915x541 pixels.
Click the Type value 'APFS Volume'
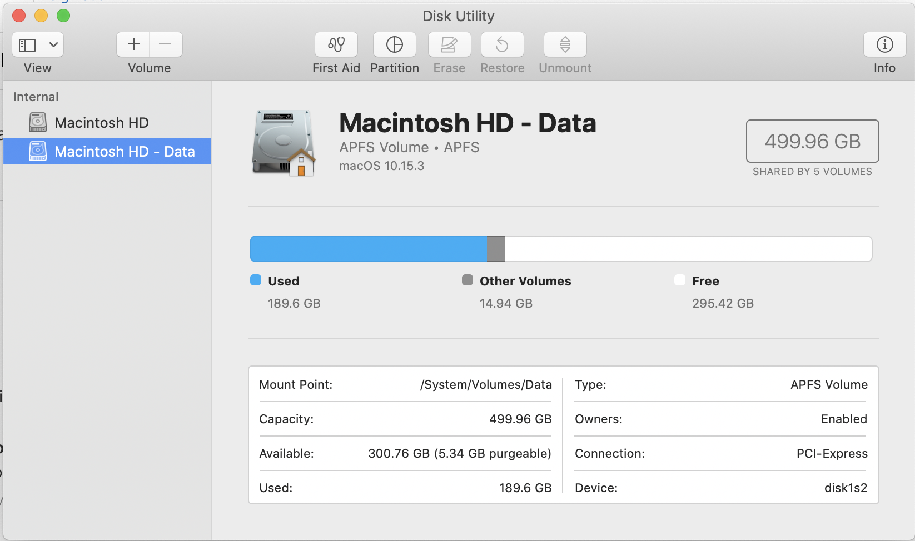[829, 385]
